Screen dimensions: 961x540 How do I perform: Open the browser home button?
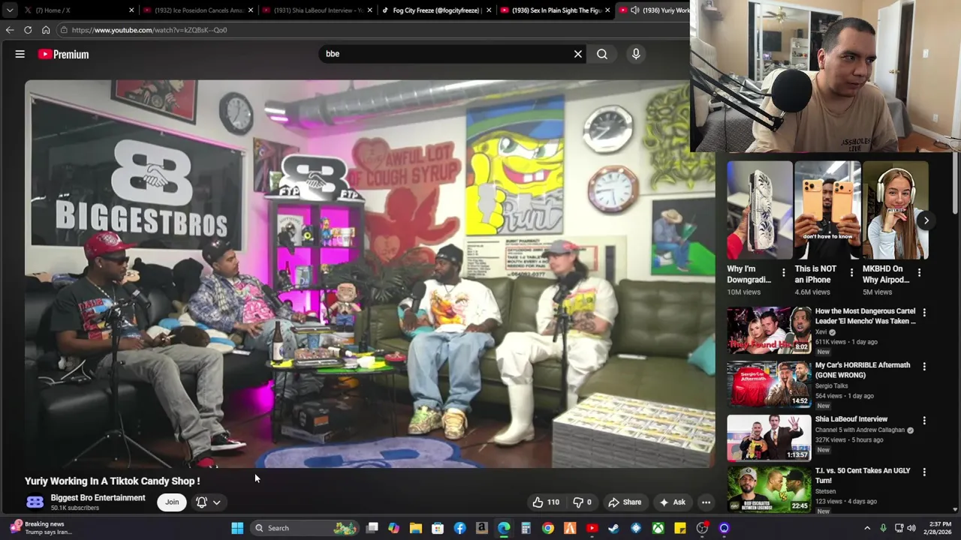(46, 30)
